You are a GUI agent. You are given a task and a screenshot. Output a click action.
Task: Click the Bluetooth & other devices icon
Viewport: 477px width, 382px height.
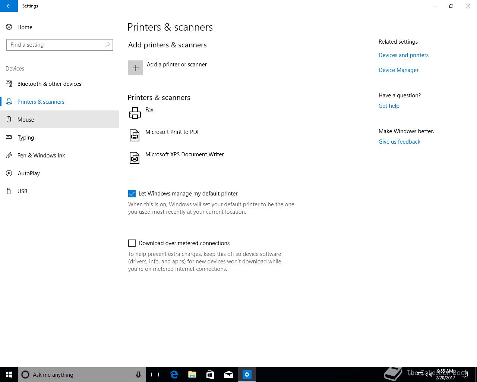(9, 84)
